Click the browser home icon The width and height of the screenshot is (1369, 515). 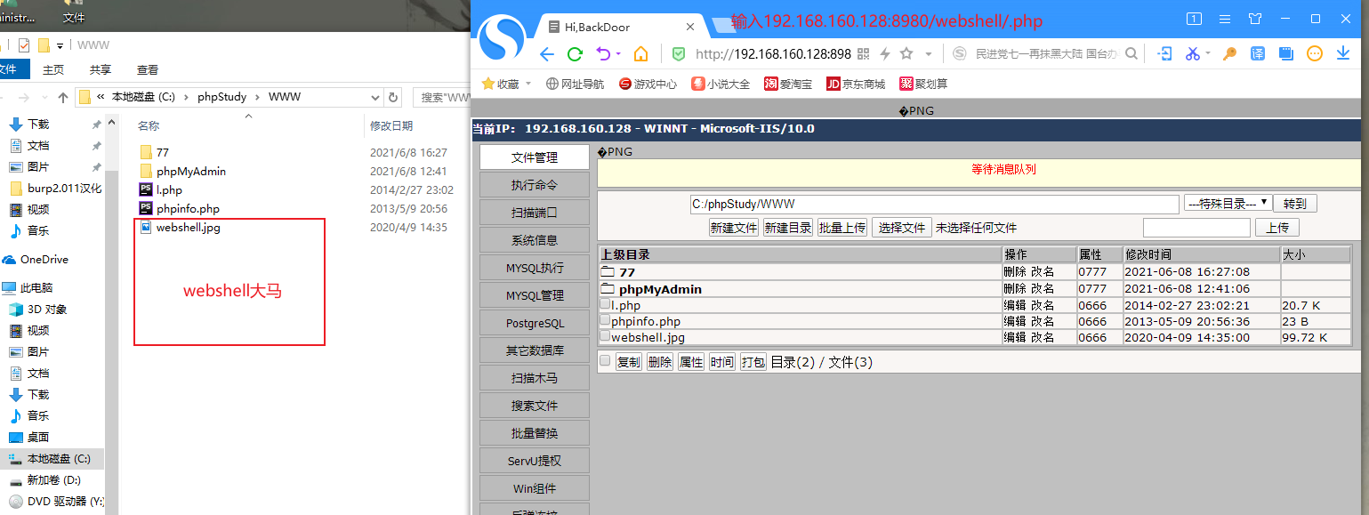640,53
